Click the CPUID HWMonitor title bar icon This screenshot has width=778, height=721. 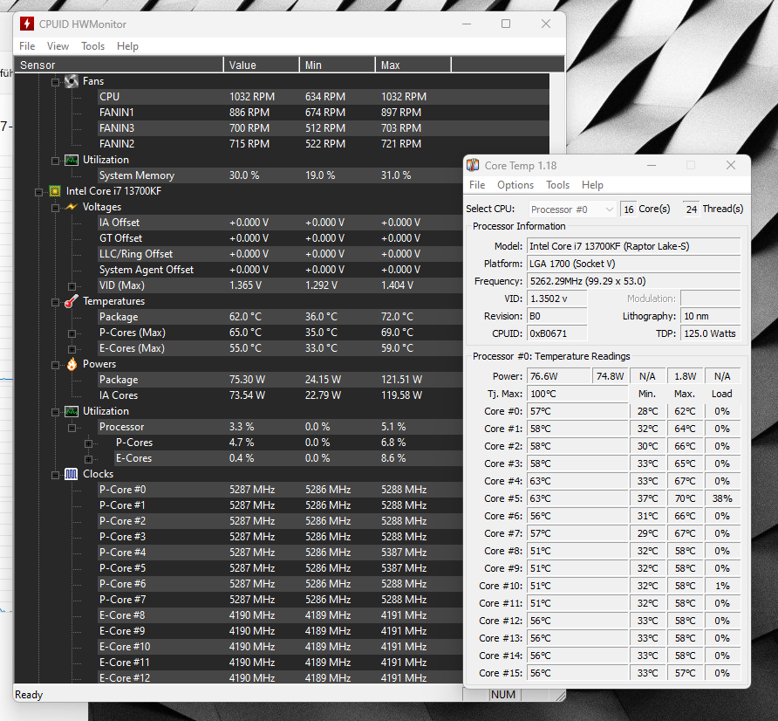(x=27, y=24)
